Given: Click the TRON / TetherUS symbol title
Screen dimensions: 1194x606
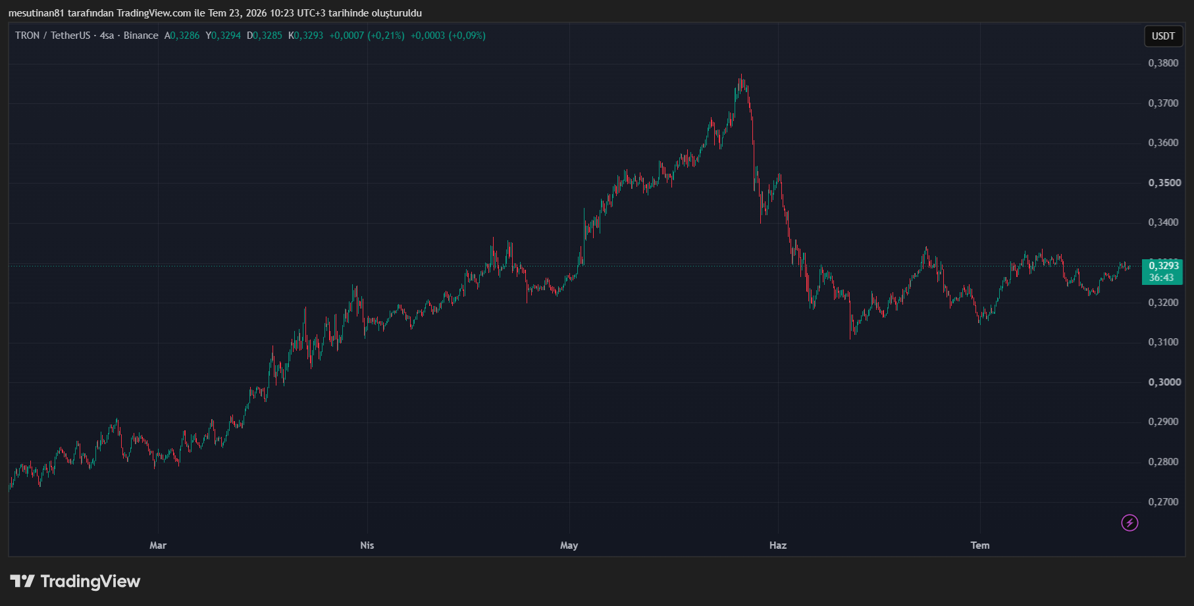Looking at the screenshot, I should click(53, 36).
